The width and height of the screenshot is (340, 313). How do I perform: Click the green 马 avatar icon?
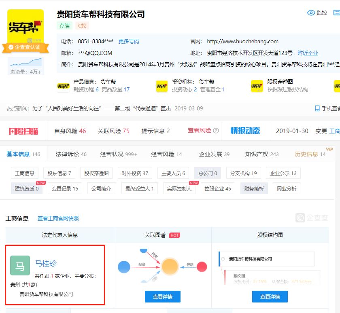pyautogui.click(x=20, y=265)
